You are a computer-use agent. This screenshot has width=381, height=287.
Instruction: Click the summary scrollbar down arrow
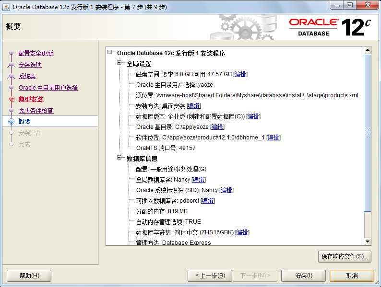point(368,241)
